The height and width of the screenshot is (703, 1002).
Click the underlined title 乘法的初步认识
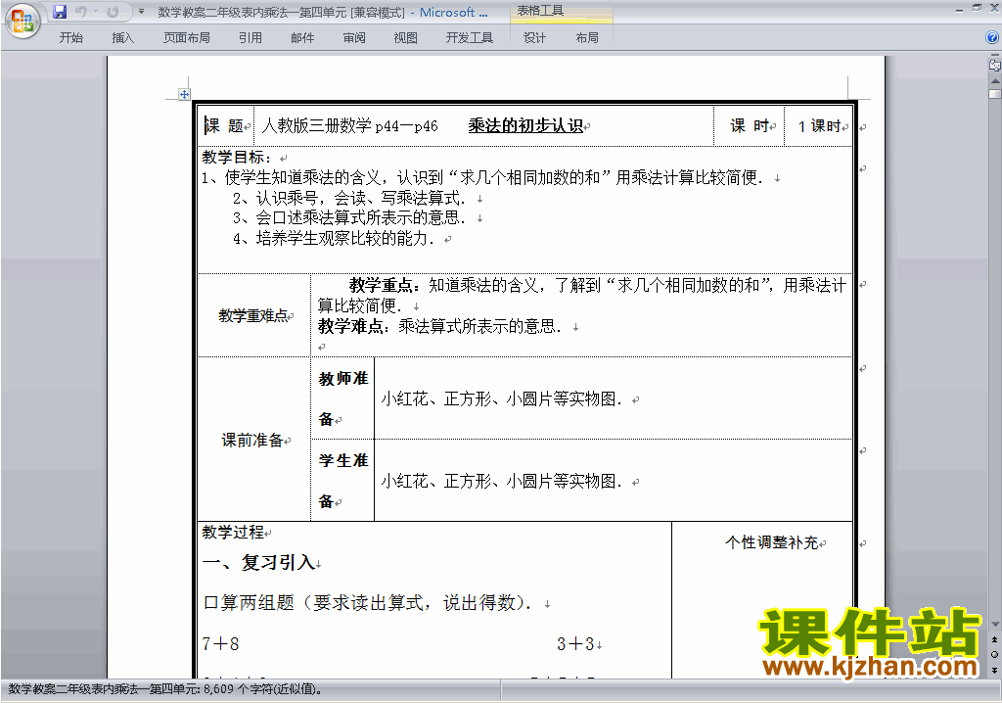coord(525,125)
